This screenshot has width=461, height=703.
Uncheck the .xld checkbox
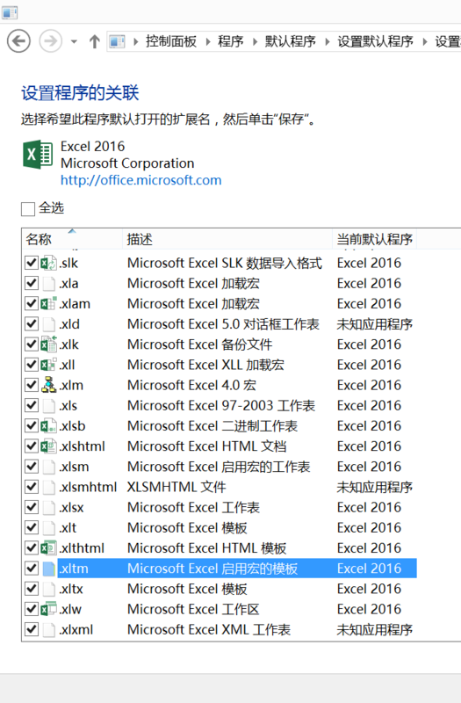click(x=32, y=323)
